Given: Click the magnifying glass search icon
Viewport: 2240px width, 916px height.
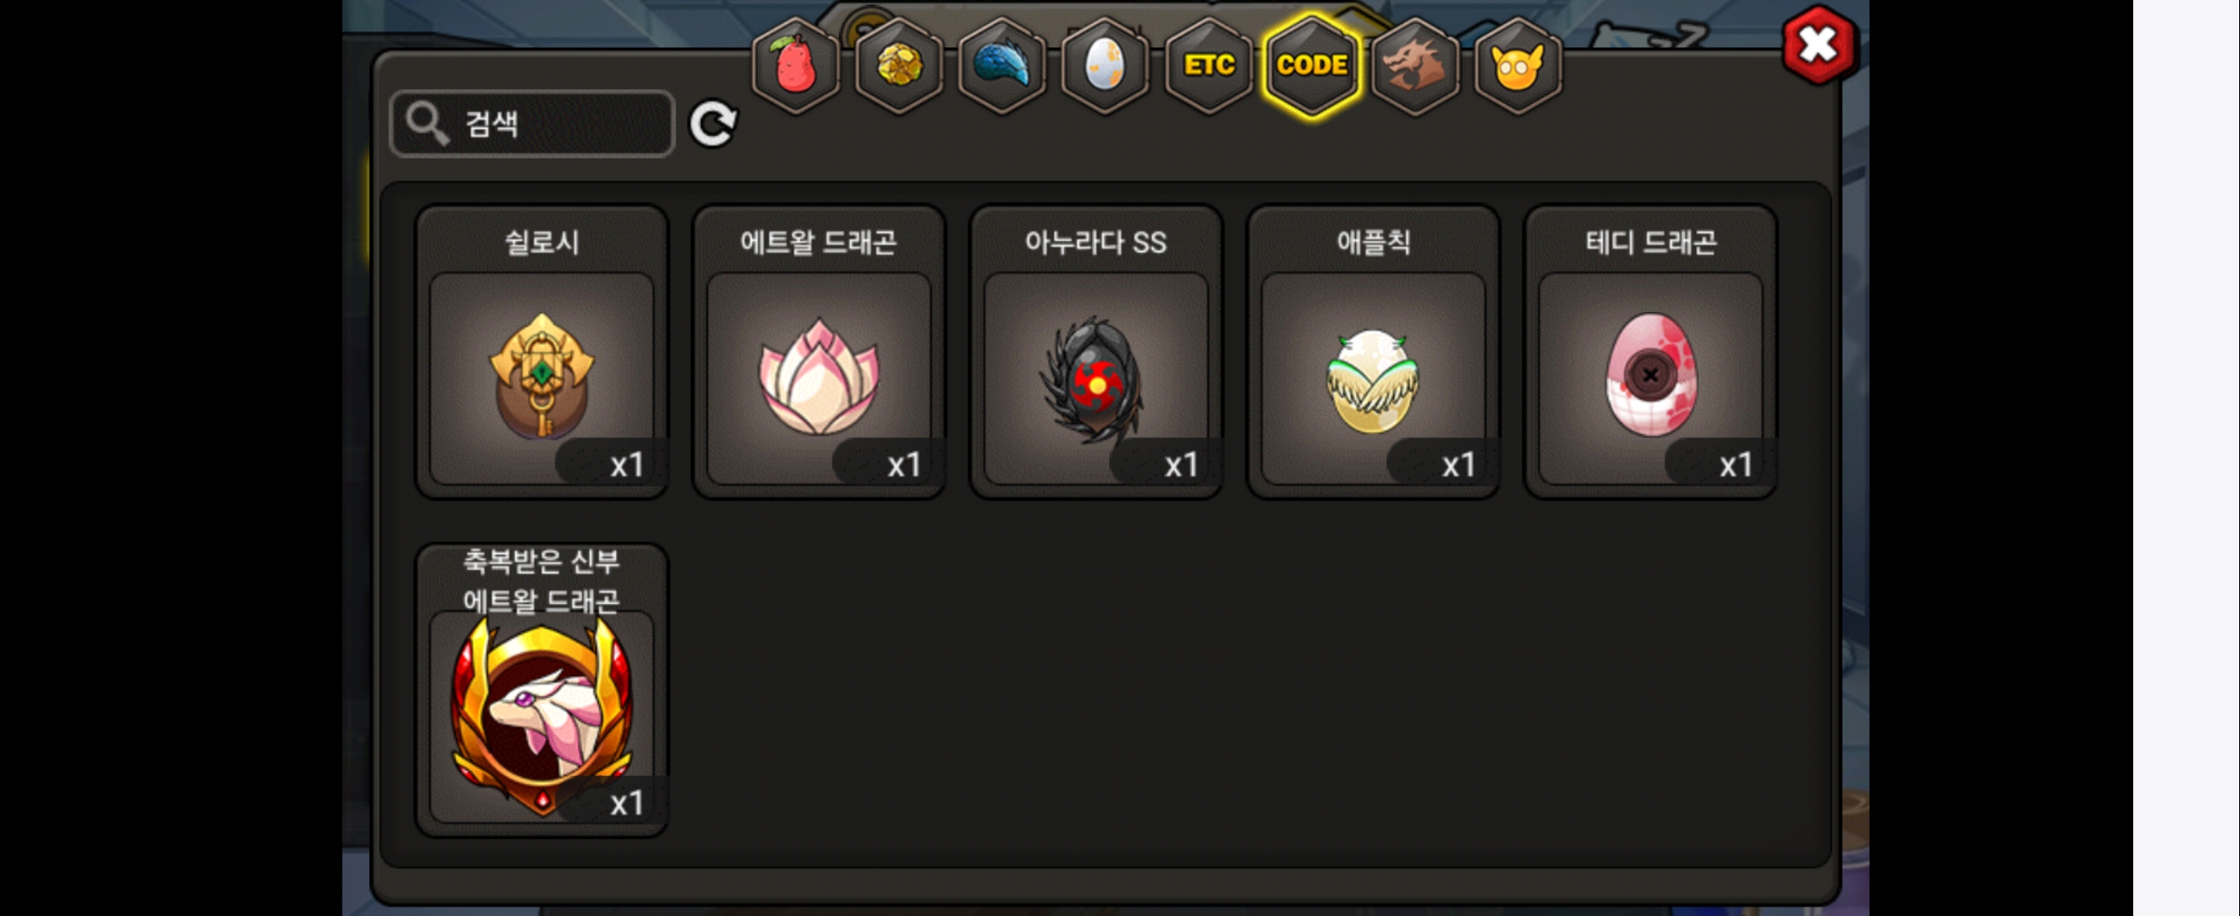Looking at the screenshot, I should tap(426, 124).
